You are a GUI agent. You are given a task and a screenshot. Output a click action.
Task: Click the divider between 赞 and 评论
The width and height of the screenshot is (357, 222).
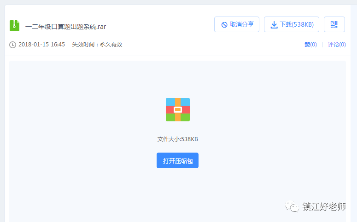[322, 45]
